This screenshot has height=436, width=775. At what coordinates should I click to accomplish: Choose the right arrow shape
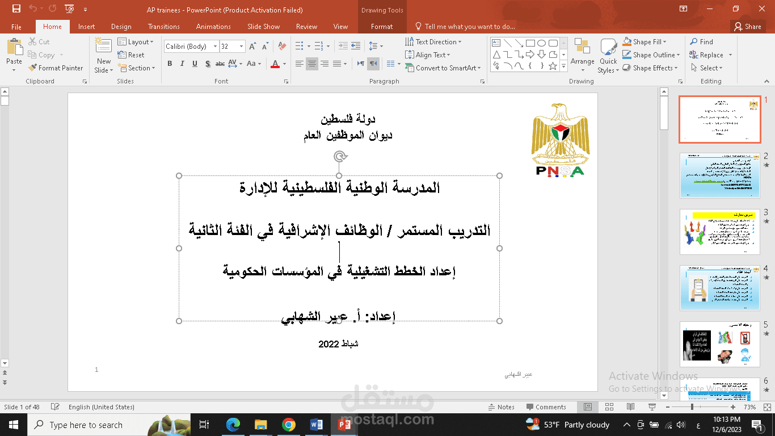coord(530,54)
